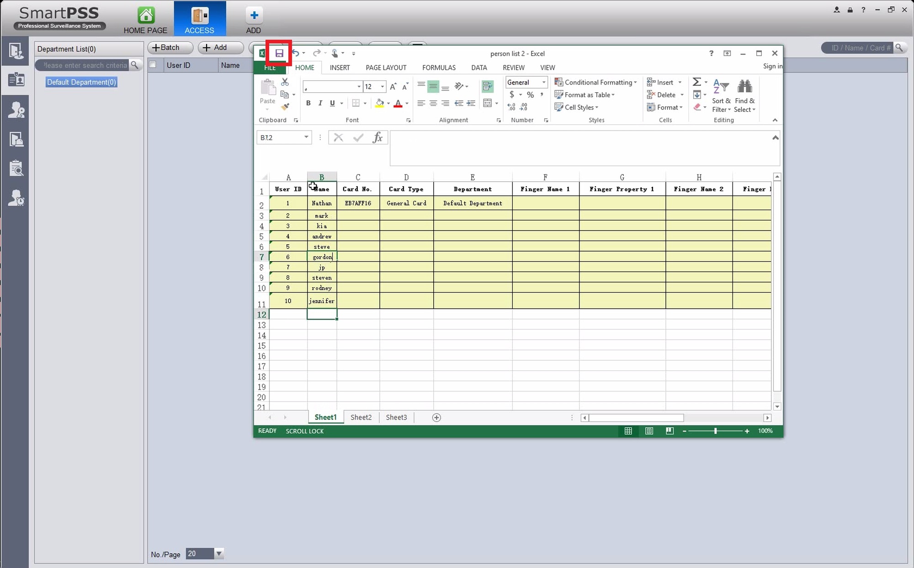The image size is (914, 568).
Task: Open the font size dropdown showing 12
Action: [x=383, y=87]
